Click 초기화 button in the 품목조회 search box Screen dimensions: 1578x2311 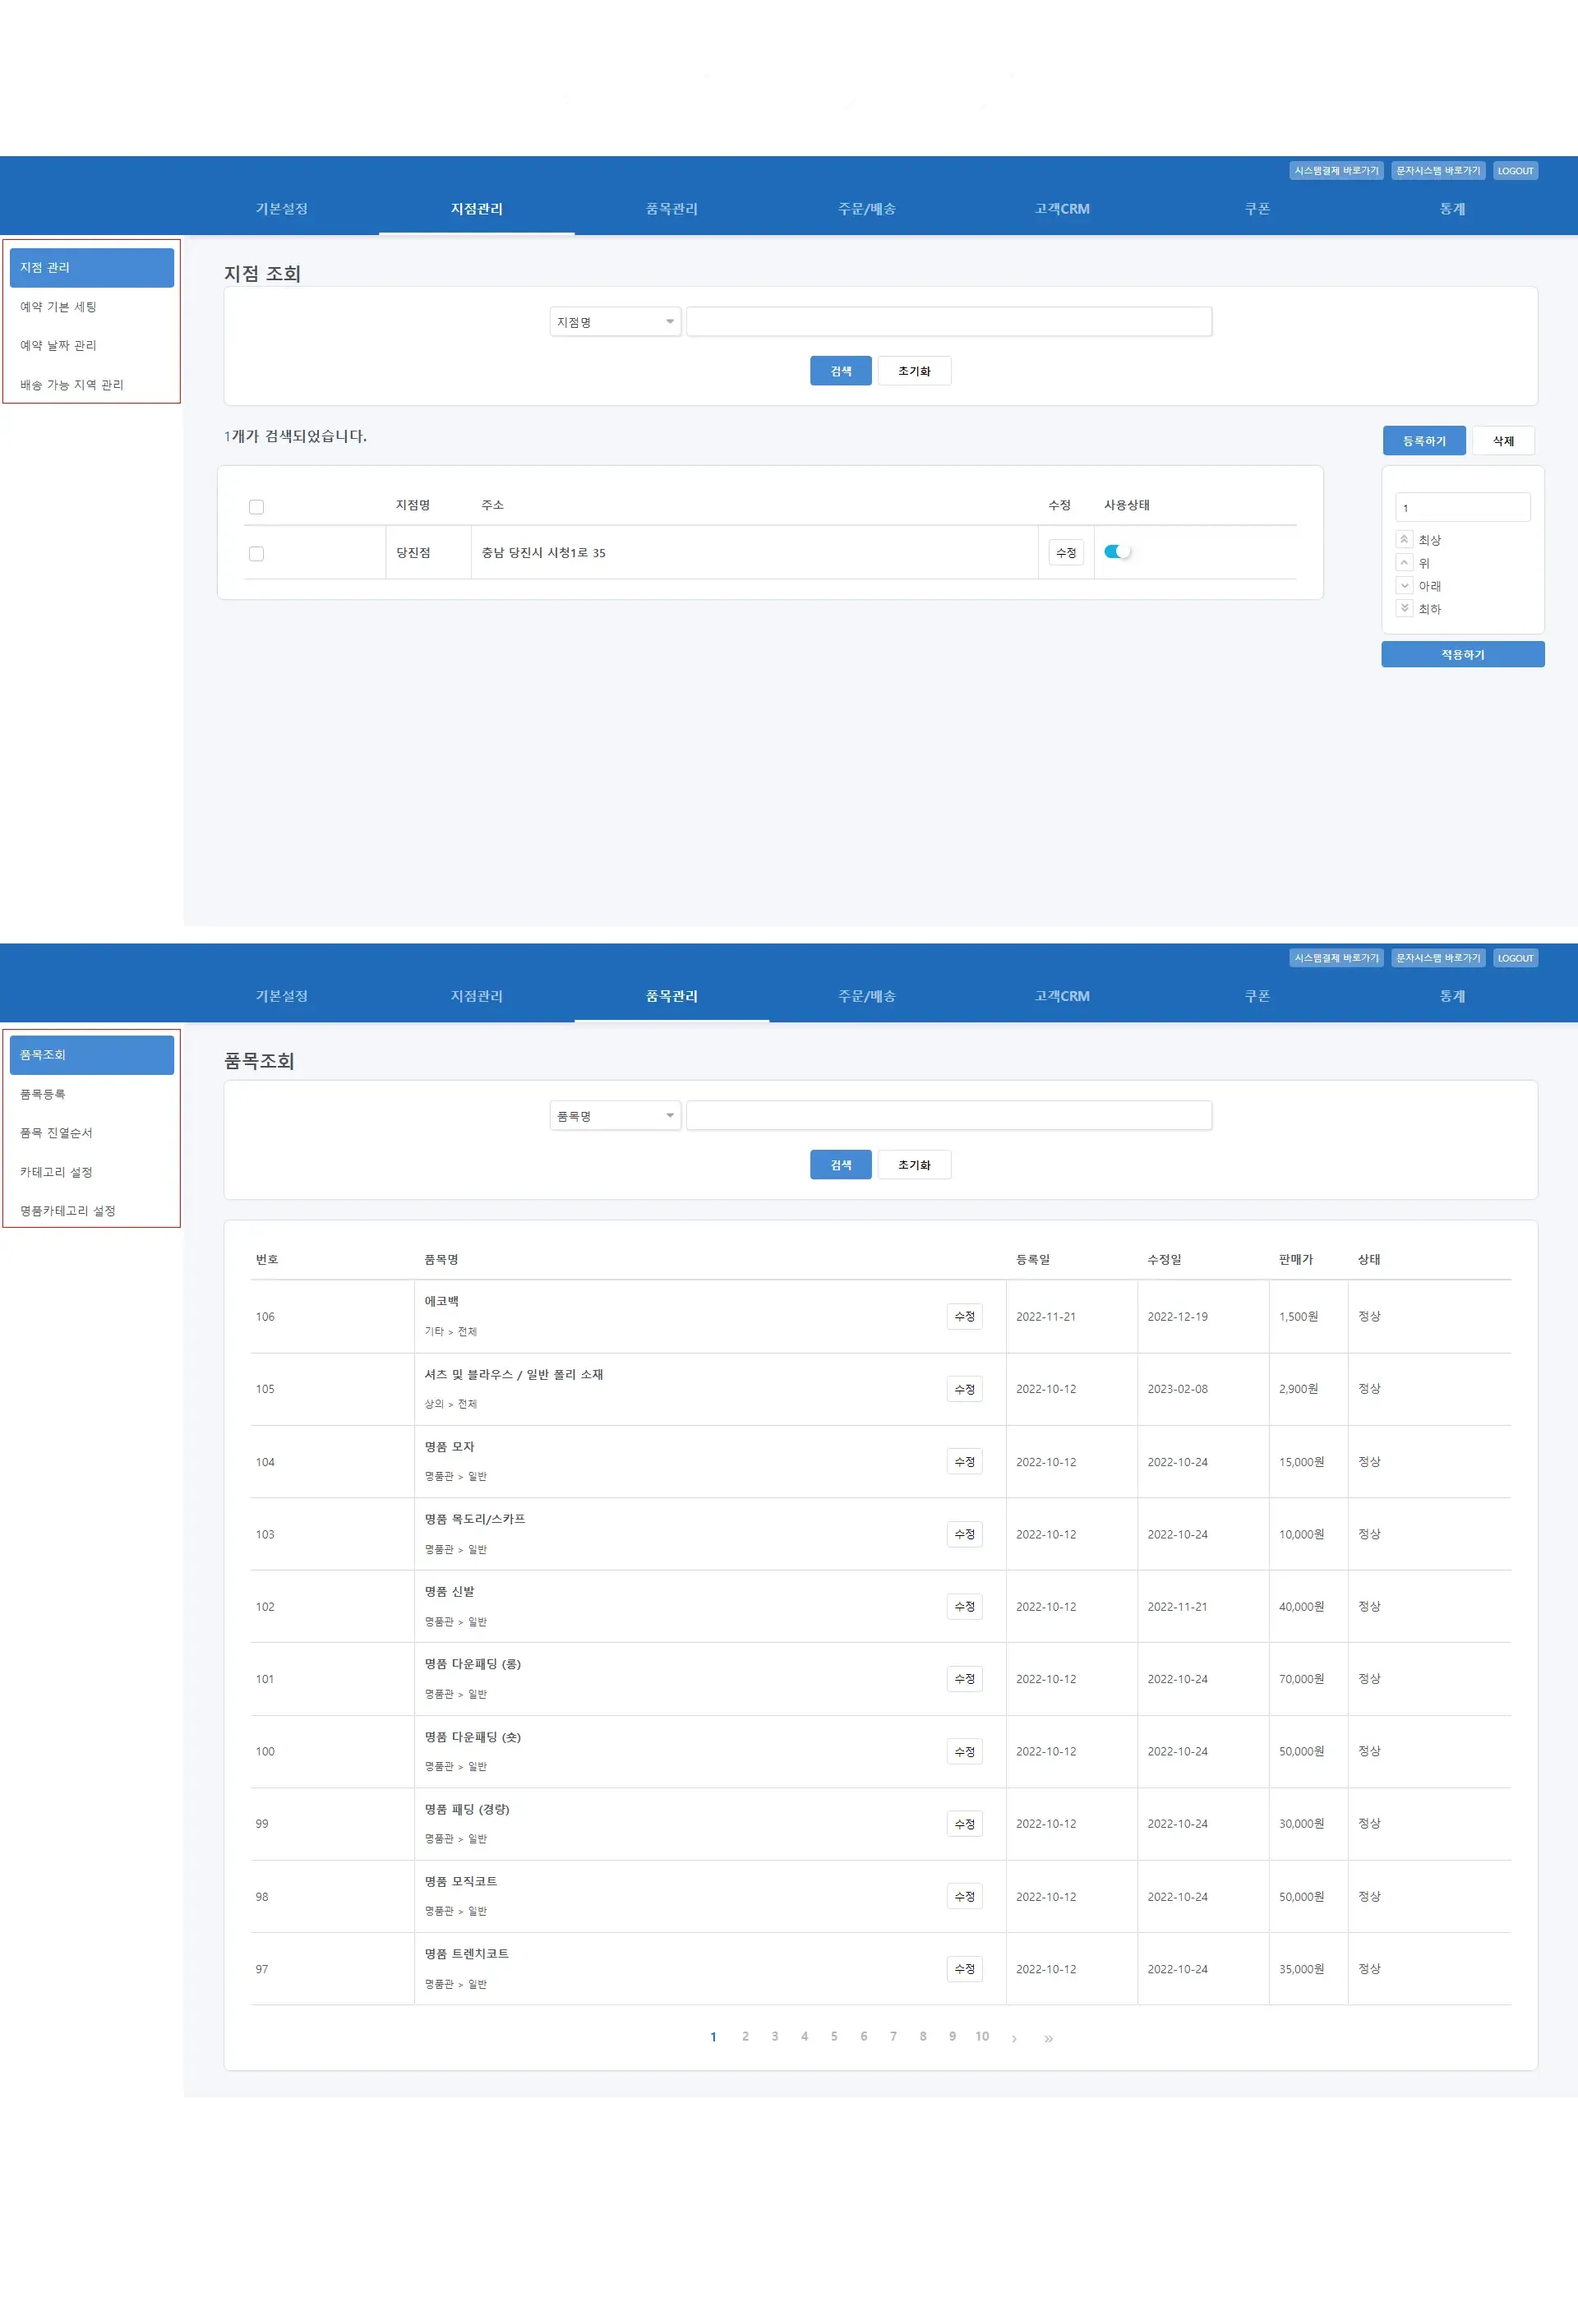915,1165
